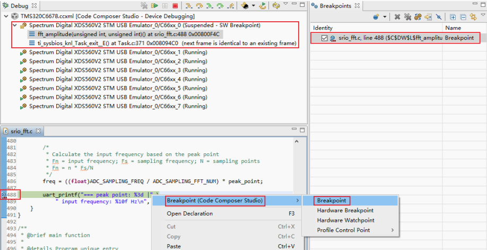Click the Name column header

(465, 28)
